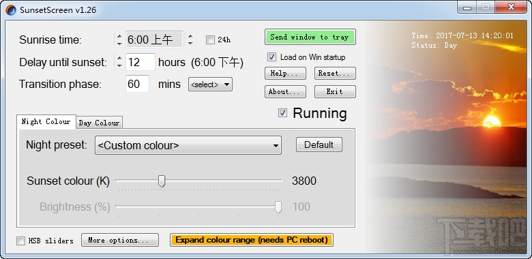Toggle the Running checkbox
The height and width of the screenshot is (259, 532).
[282, 113]
